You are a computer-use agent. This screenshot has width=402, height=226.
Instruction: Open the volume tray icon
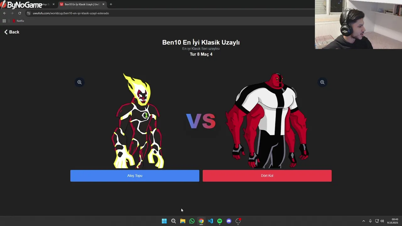point(382,221)
